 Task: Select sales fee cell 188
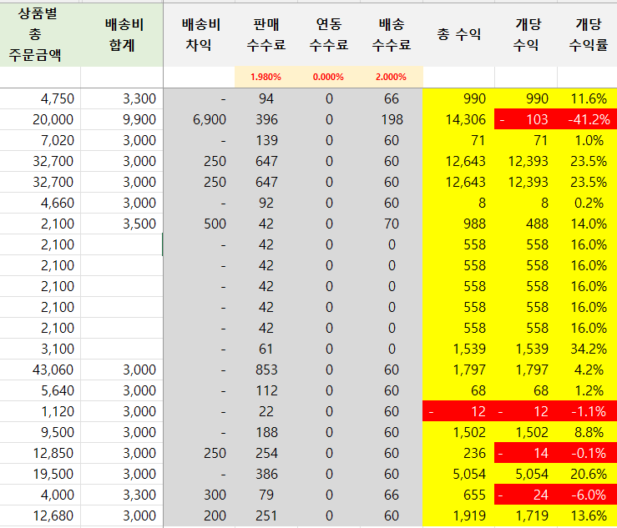[x=266, y=432]
